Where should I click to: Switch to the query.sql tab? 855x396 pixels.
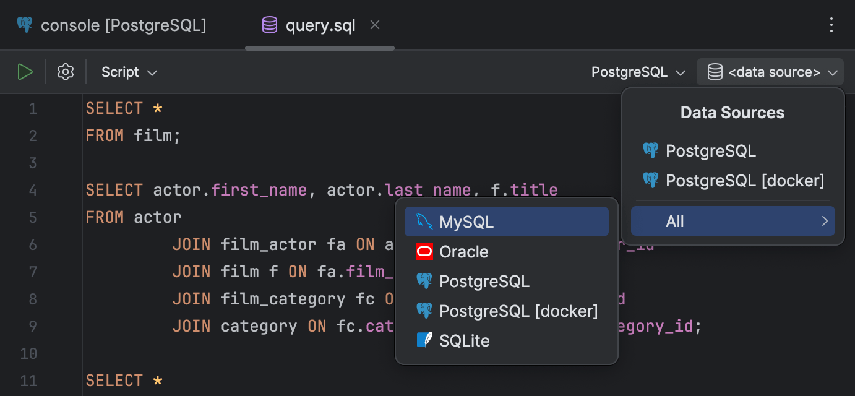[x=319, y=25]
